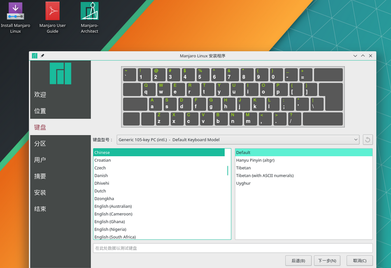391x268 pixels.
Task: Minimize the installer window
Action: [355, 56]
